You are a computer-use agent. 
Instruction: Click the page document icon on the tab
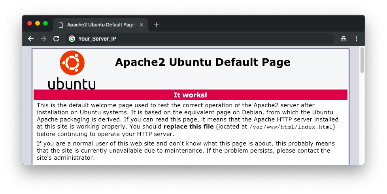[61, 25]
